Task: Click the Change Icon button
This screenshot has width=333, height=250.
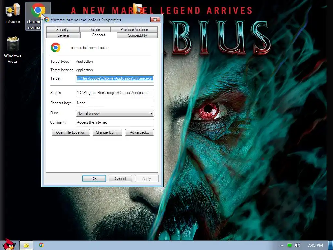Action: [x=107, y=132]
